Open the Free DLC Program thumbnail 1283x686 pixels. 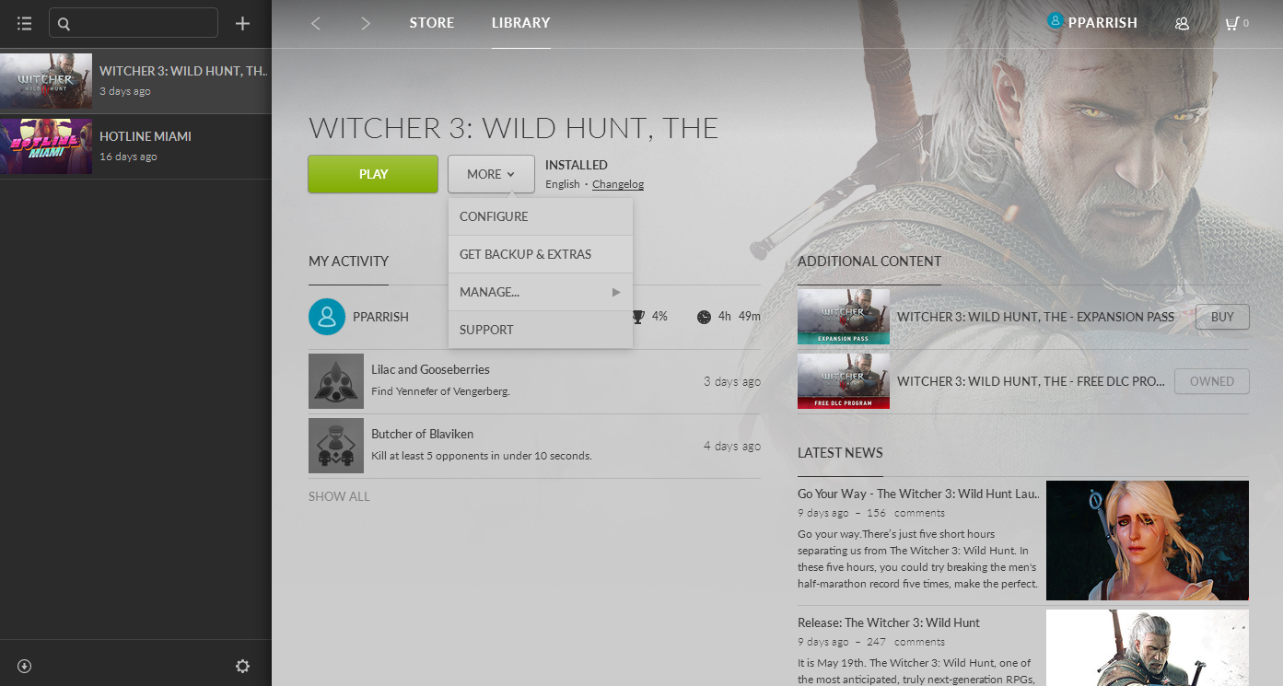(844, 381)
